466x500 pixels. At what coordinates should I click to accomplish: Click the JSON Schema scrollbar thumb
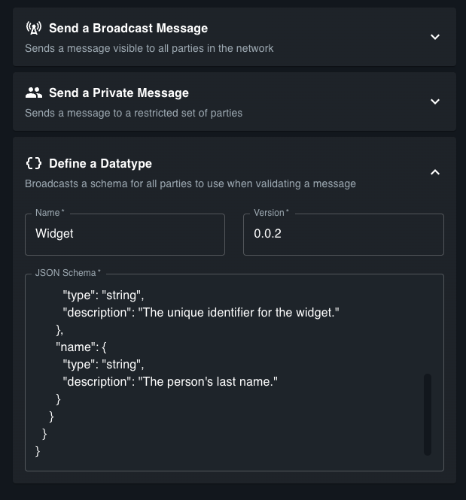(x=428, y=414)
